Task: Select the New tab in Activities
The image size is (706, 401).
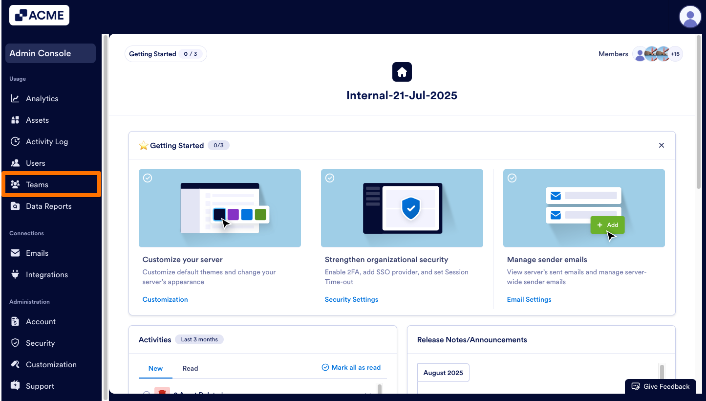Action: [x=155, y=368]
